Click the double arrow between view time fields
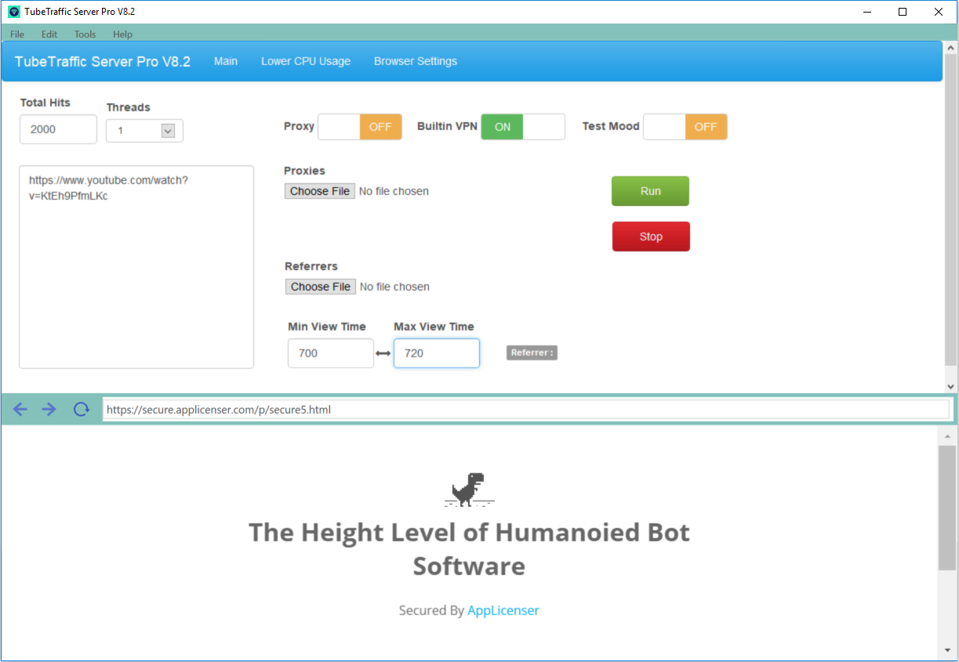The height and width of the screenshot is (662, 959). (x=383, y=353)
